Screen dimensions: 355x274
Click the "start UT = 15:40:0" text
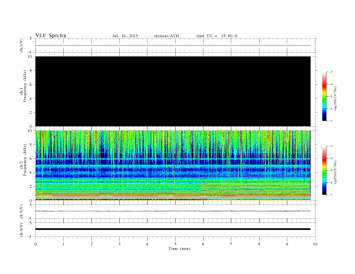tap(216, 36)
